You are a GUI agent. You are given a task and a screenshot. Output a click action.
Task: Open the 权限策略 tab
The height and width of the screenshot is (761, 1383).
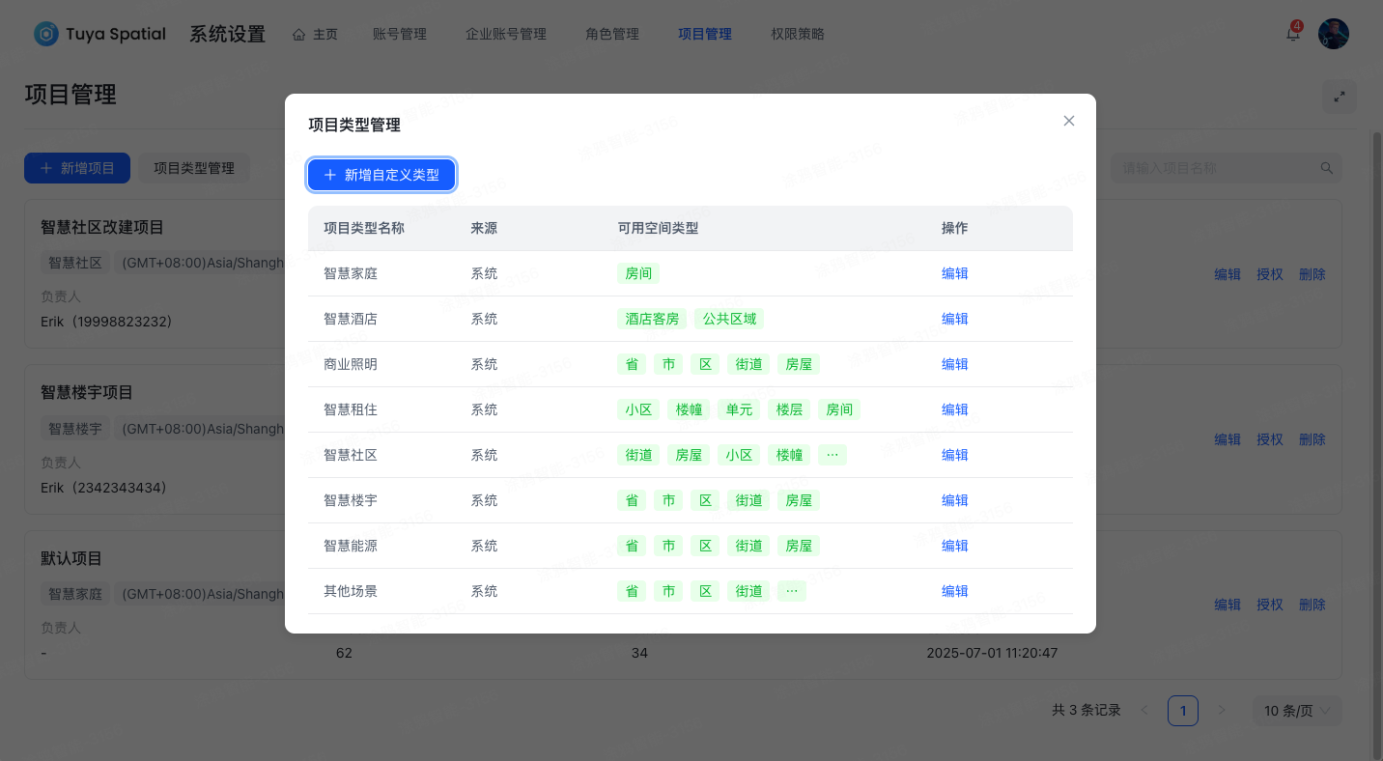point(798,34)
